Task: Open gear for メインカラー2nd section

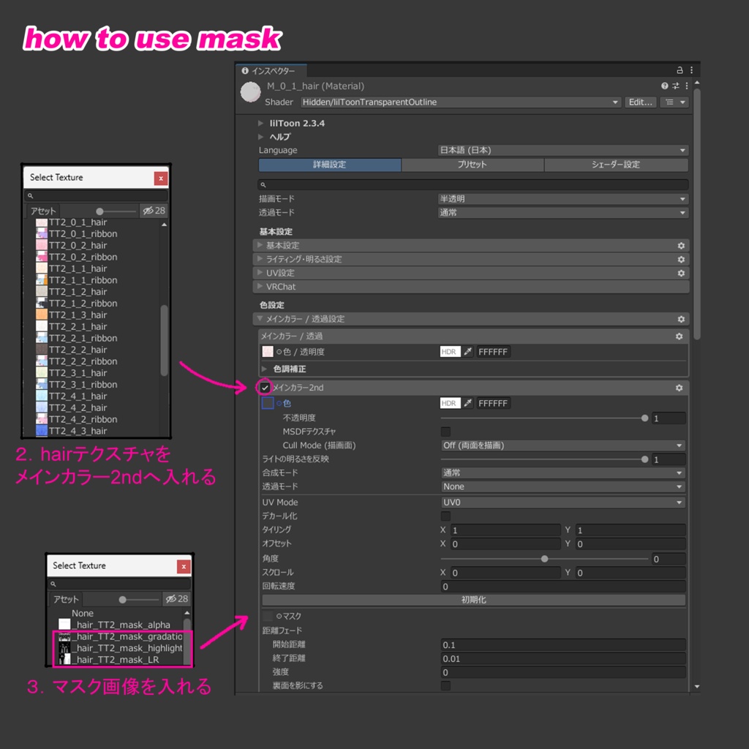Action: (679, 388)
